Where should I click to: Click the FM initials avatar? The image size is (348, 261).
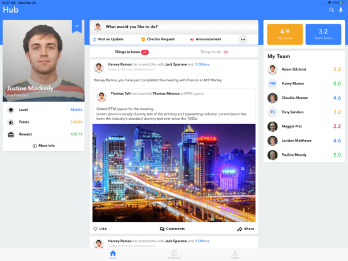point(272,84)
